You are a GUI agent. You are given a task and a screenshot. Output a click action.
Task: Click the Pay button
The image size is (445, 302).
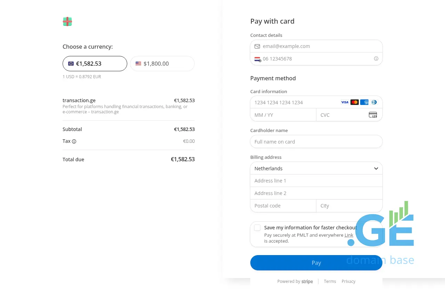(x=316, y=263)
